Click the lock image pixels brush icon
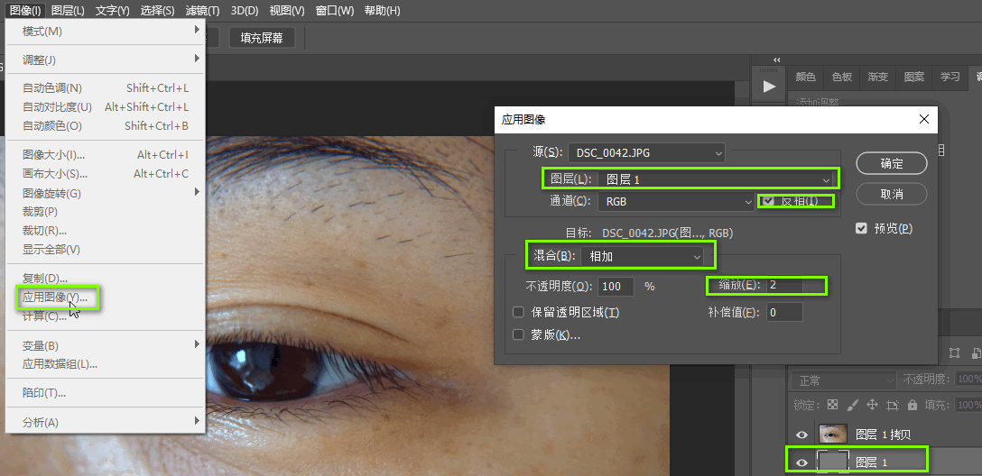 [x=853, y=405]
